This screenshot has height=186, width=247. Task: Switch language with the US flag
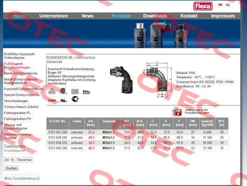(227, 5)
